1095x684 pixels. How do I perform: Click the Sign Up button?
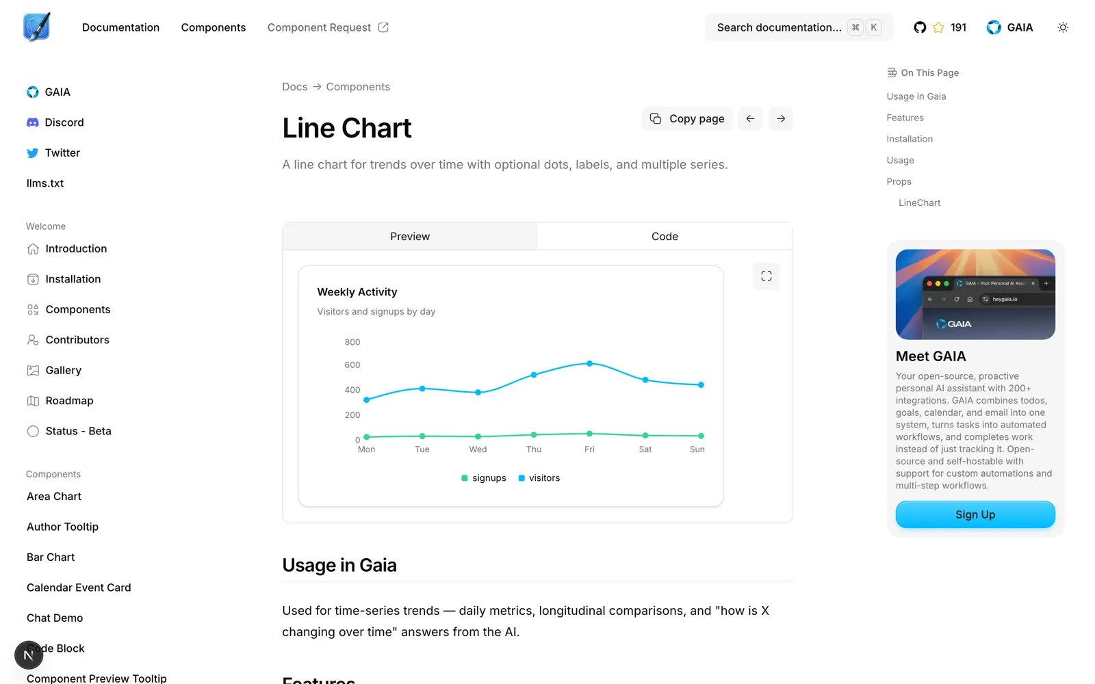(x=975, y=514)
